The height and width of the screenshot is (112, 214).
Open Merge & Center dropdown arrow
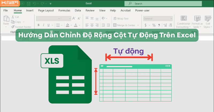tap(138, 25)
